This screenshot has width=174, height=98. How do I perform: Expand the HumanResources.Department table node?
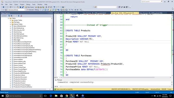coord(10,42)
